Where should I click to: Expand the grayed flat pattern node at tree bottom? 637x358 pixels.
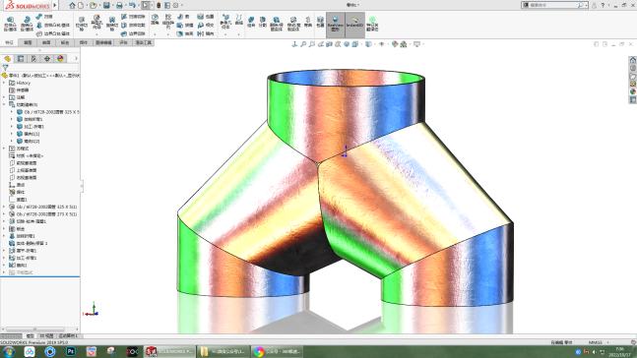coord(4,272)
